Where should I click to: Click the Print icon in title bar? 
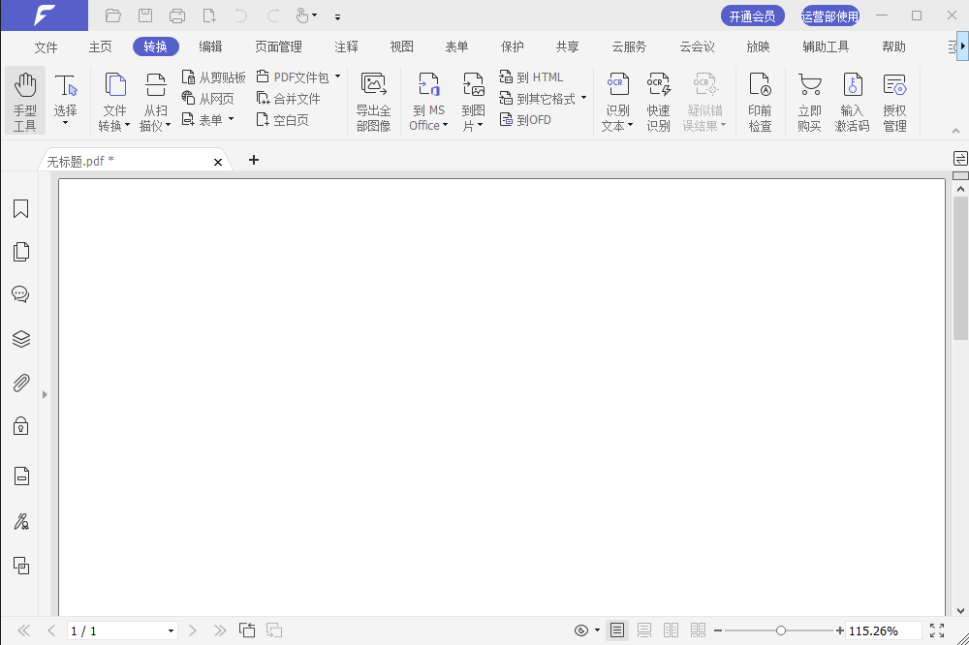pyautogui.click(x=177, y=15)
